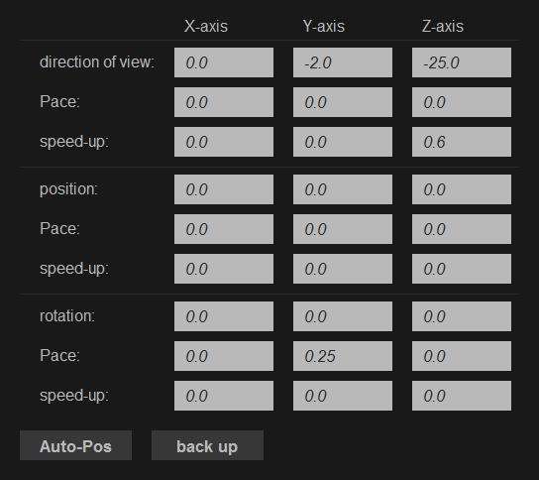
Task: Edit direction of view speed-up Y-axis field
Action: point(343,142)
